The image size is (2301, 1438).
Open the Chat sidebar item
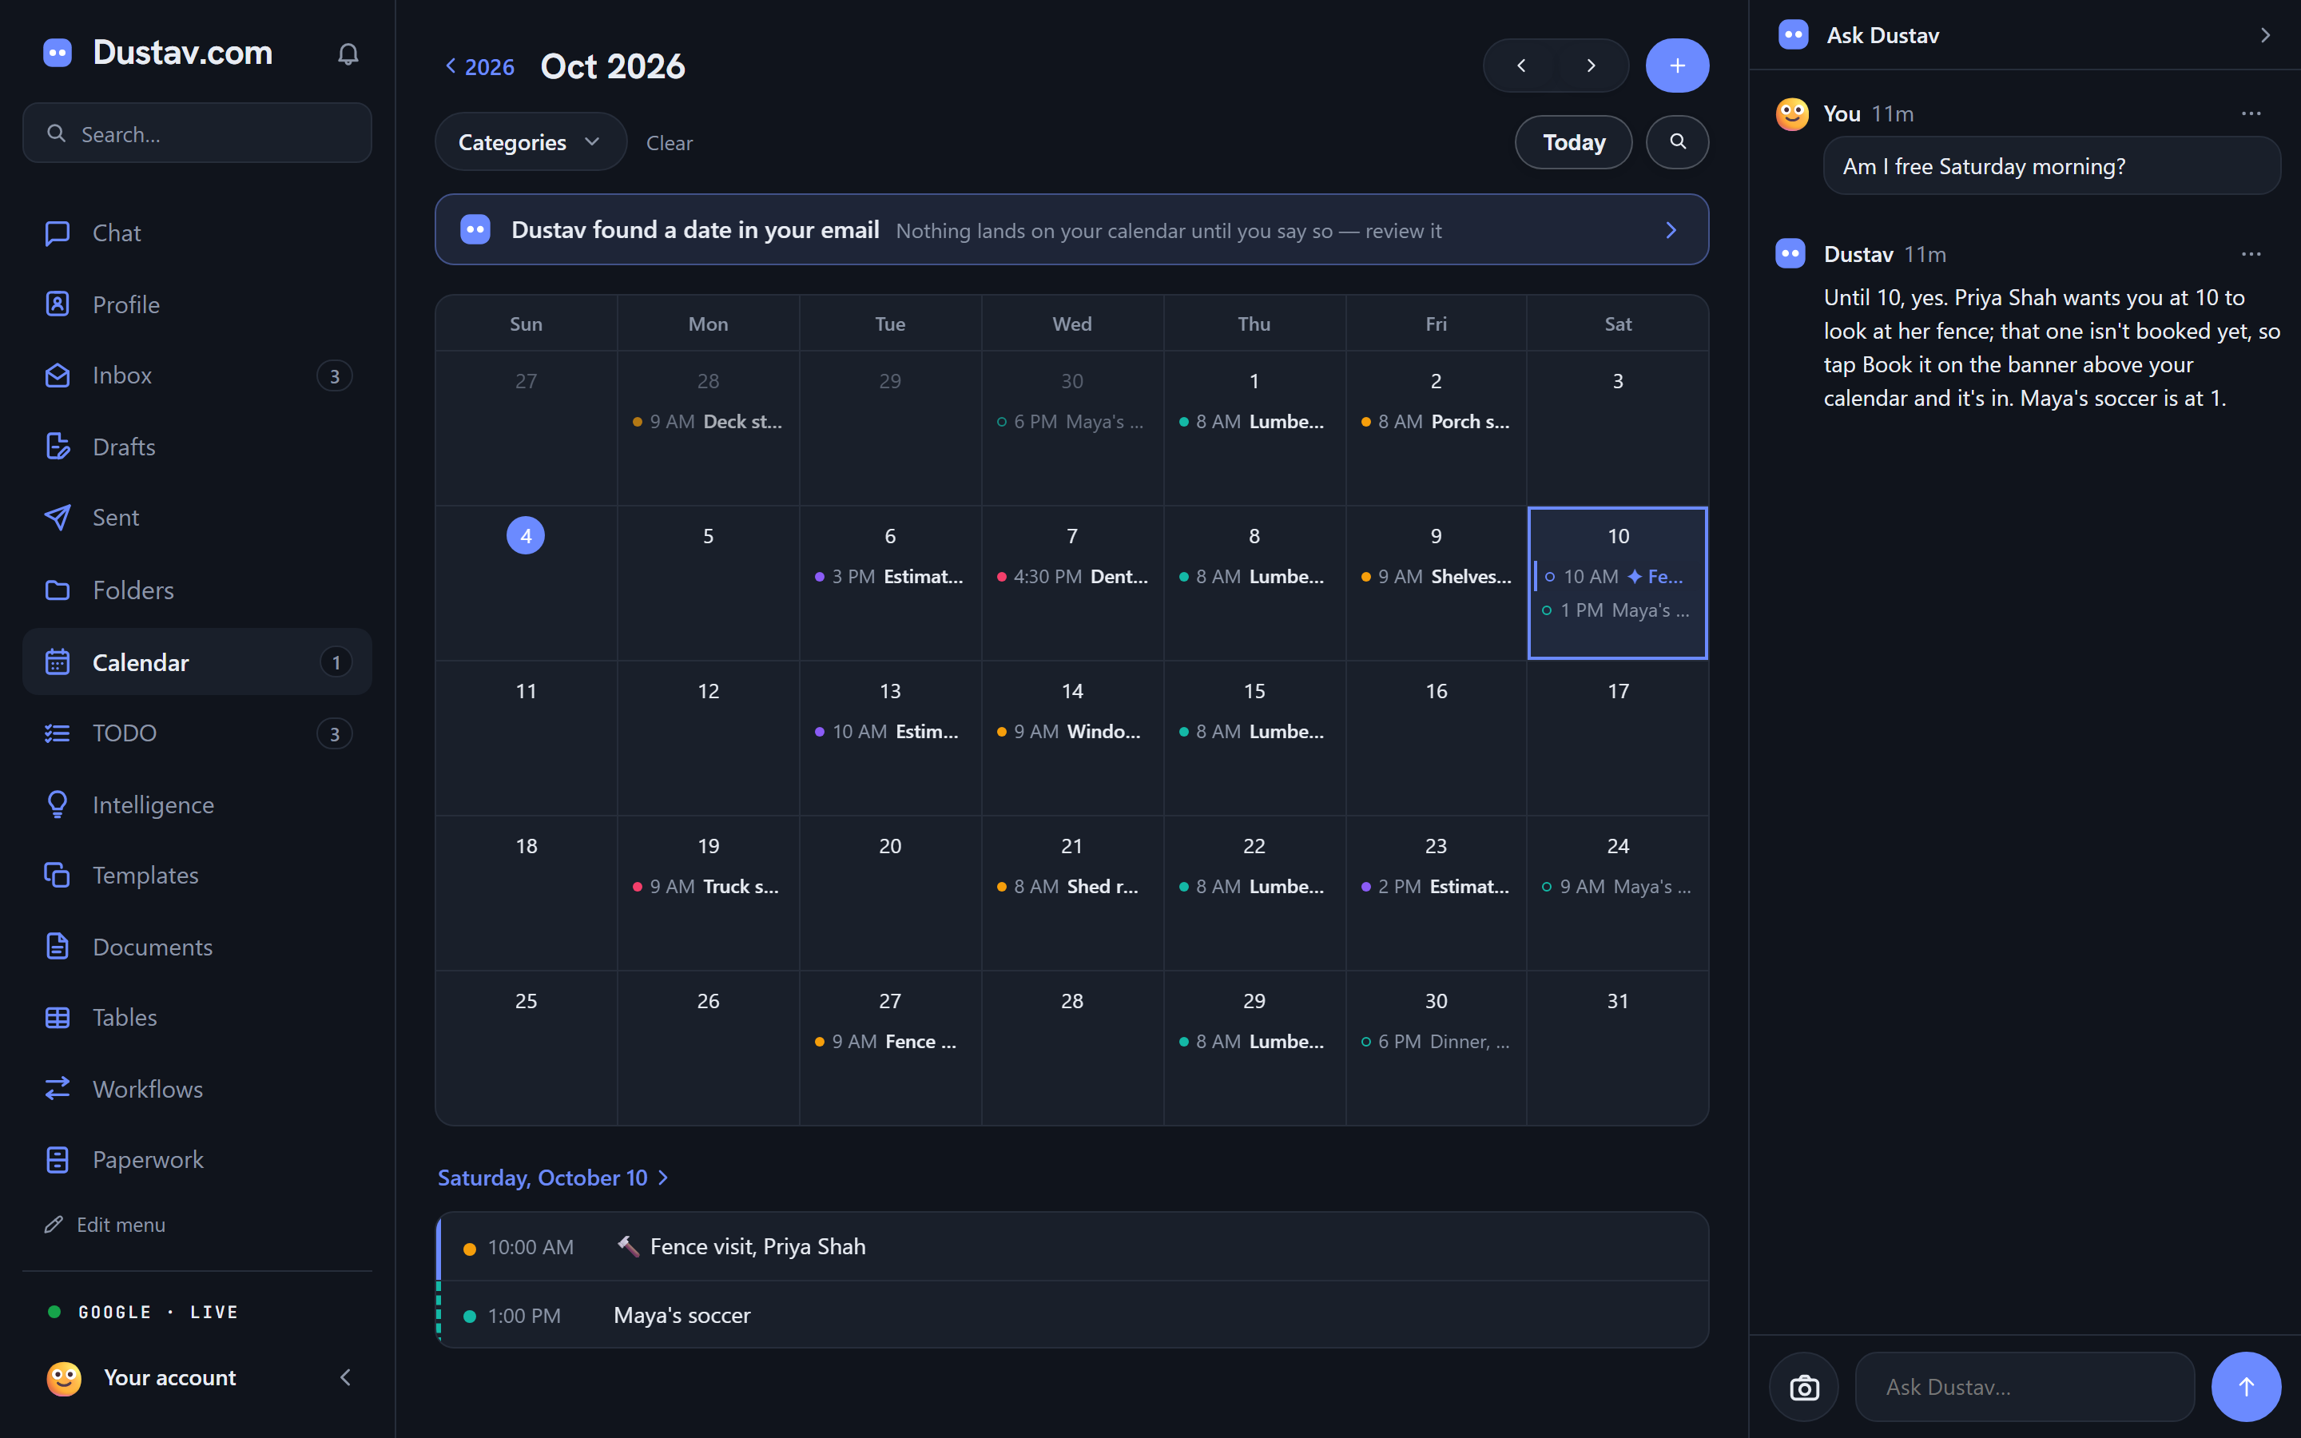197,233
